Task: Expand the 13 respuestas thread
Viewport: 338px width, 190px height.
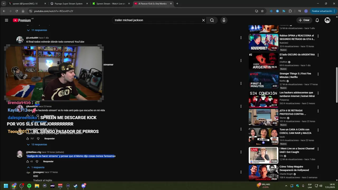Action: pyautogui.click(x=37, y=144)
